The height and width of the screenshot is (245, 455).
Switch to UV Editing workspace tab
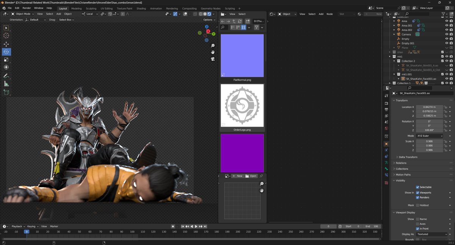point(107,8)
